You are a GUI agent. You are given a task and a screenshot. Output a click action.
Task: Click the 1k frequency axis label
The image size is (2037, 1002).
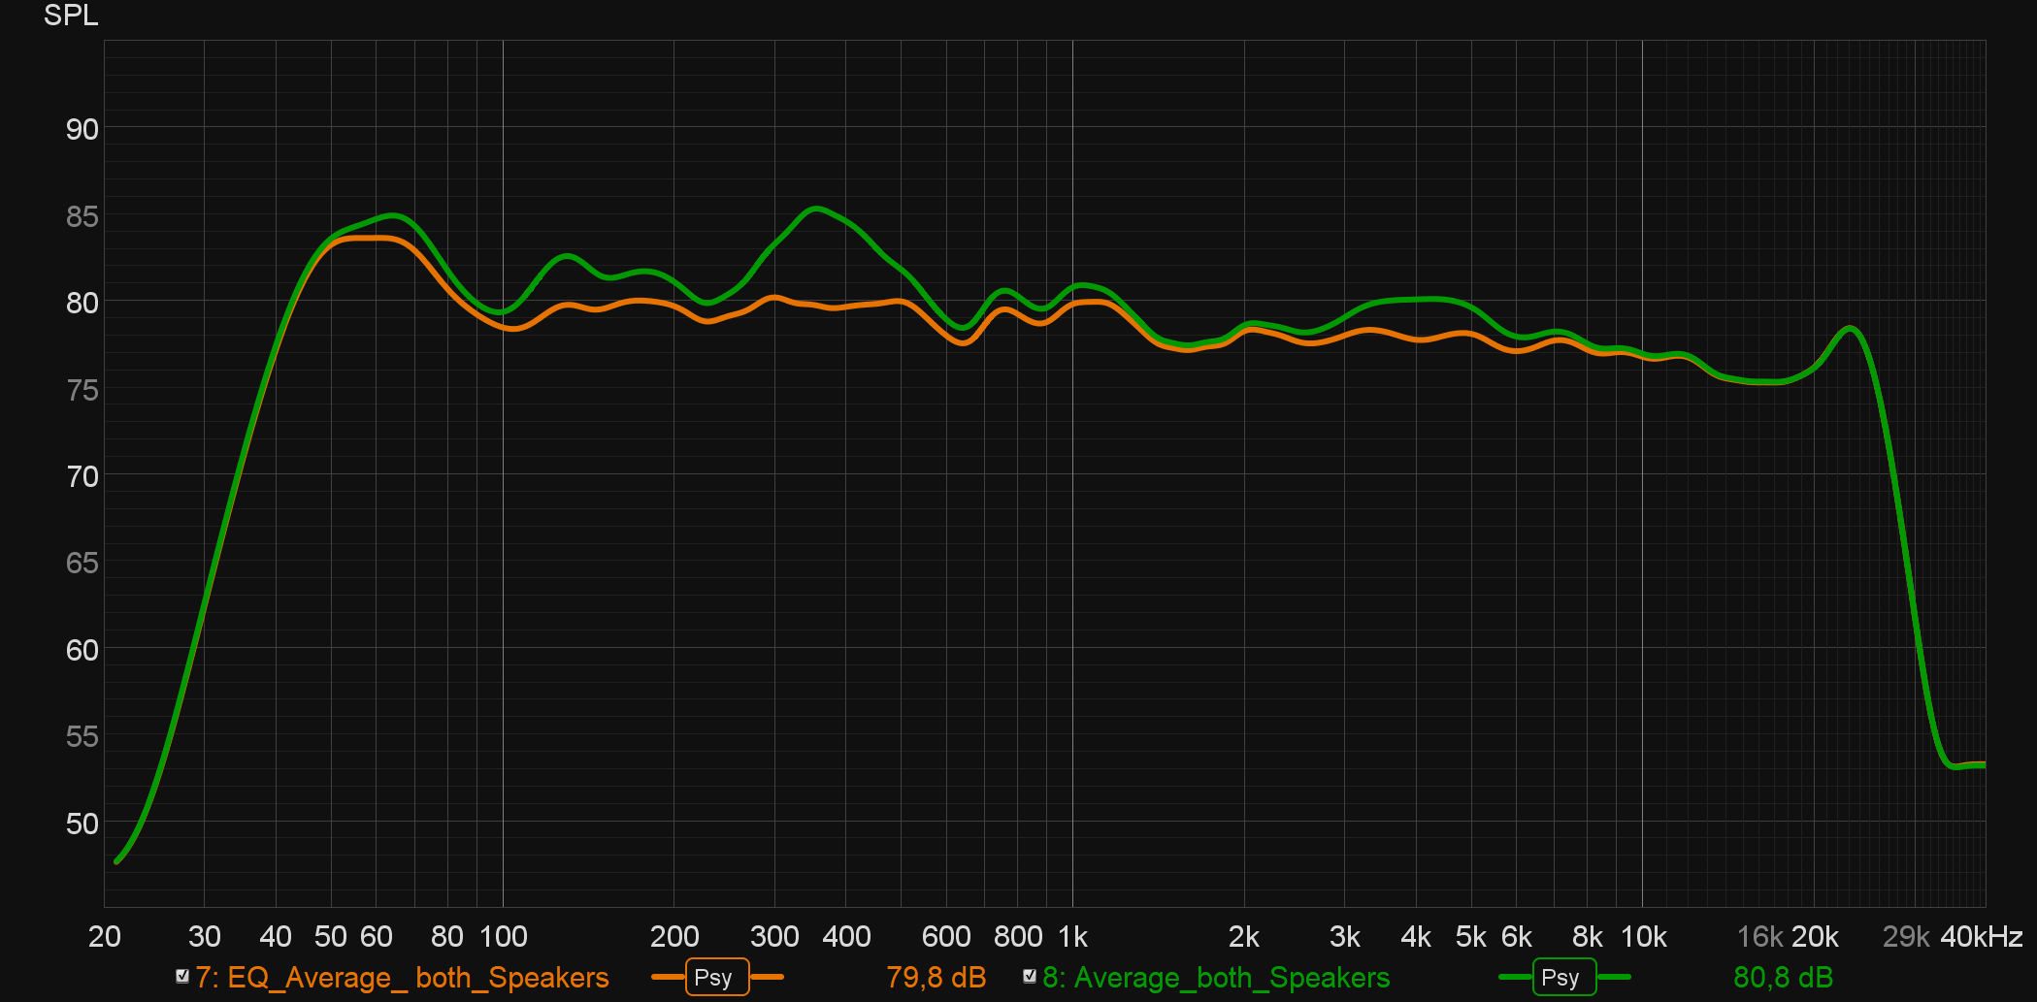[x=1073, y=936]
